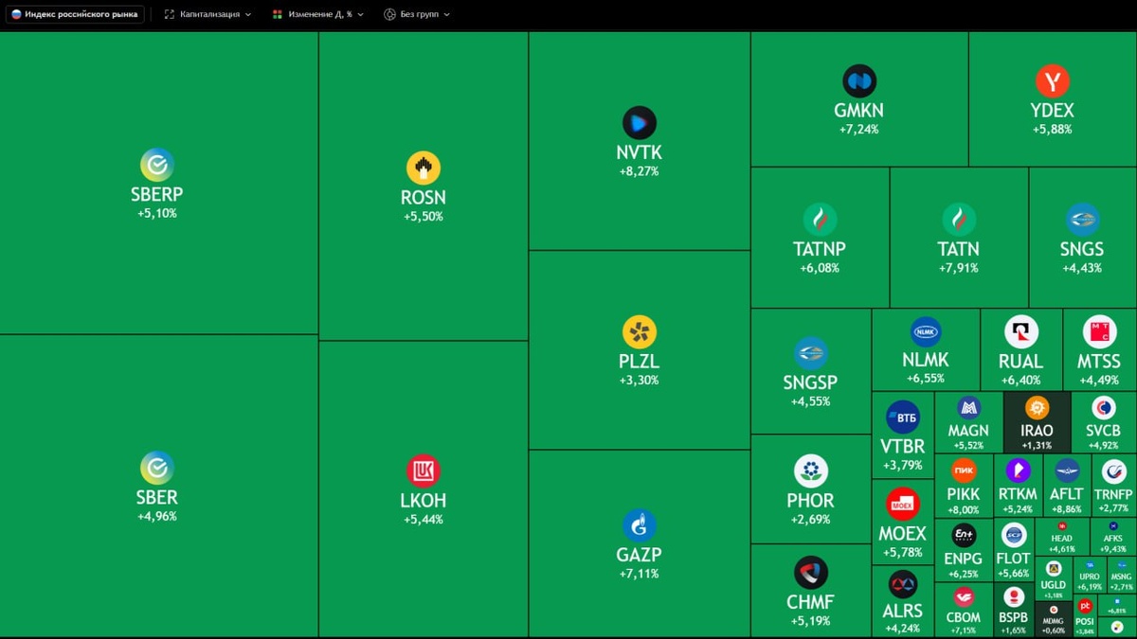1137x639 pixels.
Task: Click the SNGS Surgutneftegas logo
Action: tap(1082, 220)
